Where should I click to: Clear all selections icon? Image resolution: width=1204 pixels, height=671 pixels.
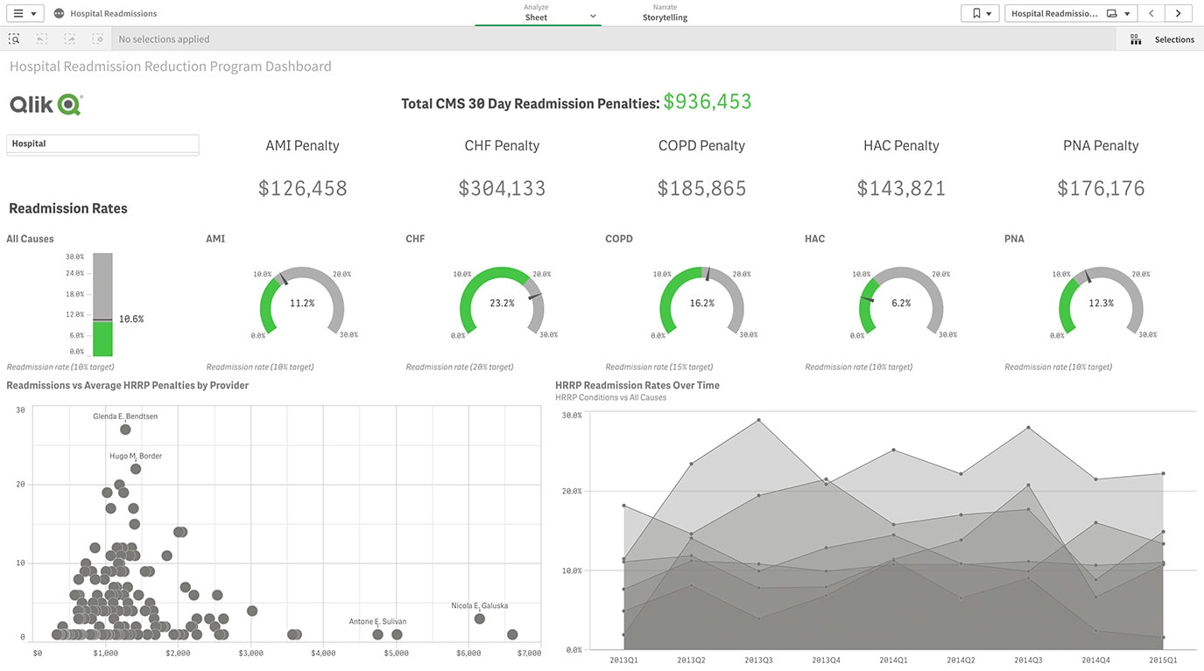point(98,39)
